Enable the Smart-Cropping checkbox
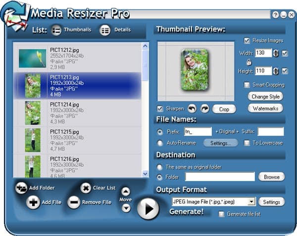The height and width of the screenshot is (236, 297). coord(247,85)
